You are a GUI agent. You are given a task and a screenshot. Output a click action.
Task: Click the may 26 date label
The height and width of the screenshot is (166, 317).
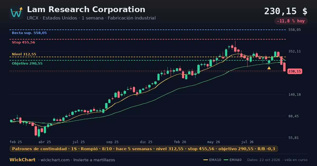[214, 142]
